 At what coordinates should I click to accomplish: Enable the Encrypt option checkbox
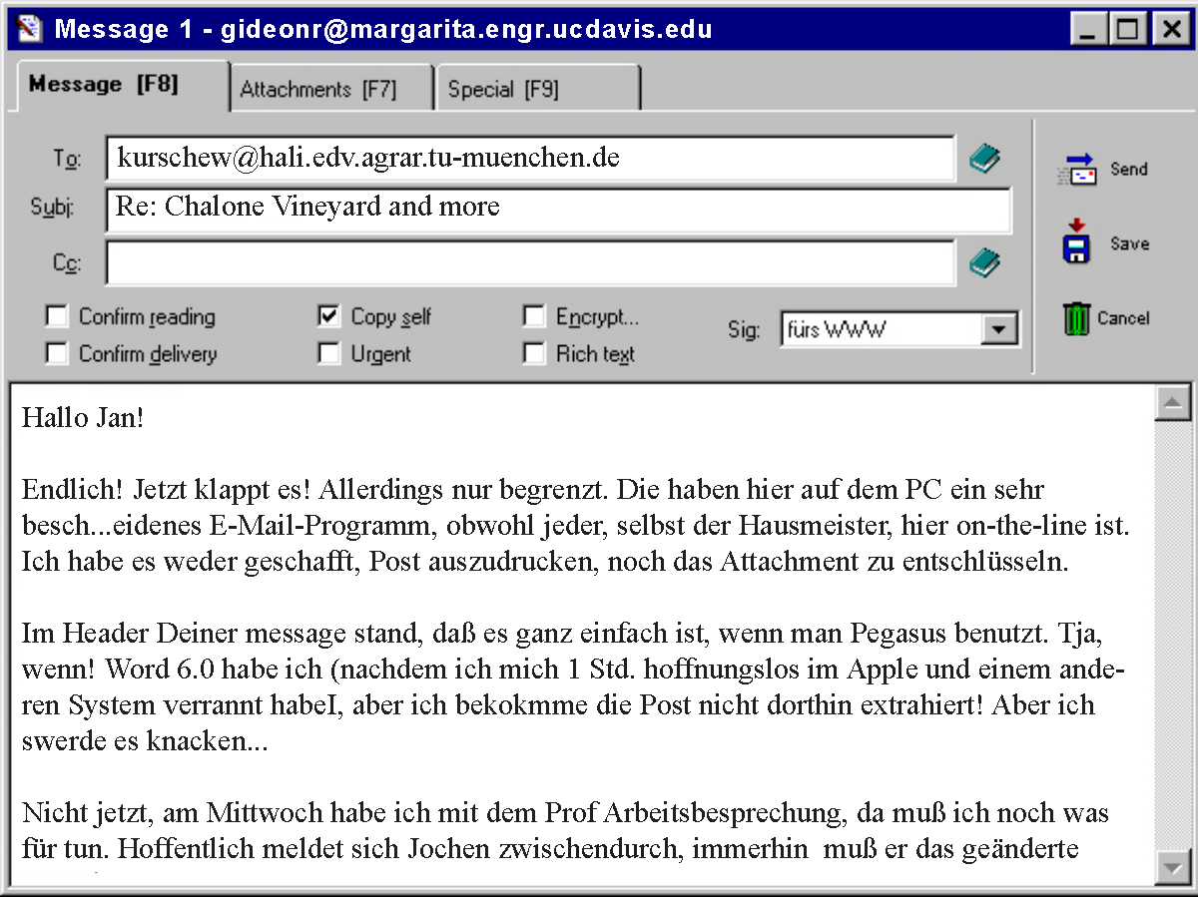(535, 317)
